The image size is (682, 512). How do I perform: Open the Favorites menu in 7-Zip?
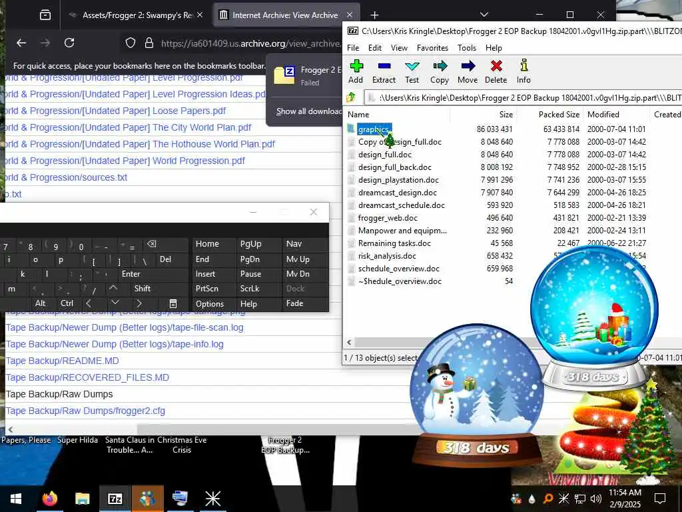pyautogui.click(x=432, y=48)
